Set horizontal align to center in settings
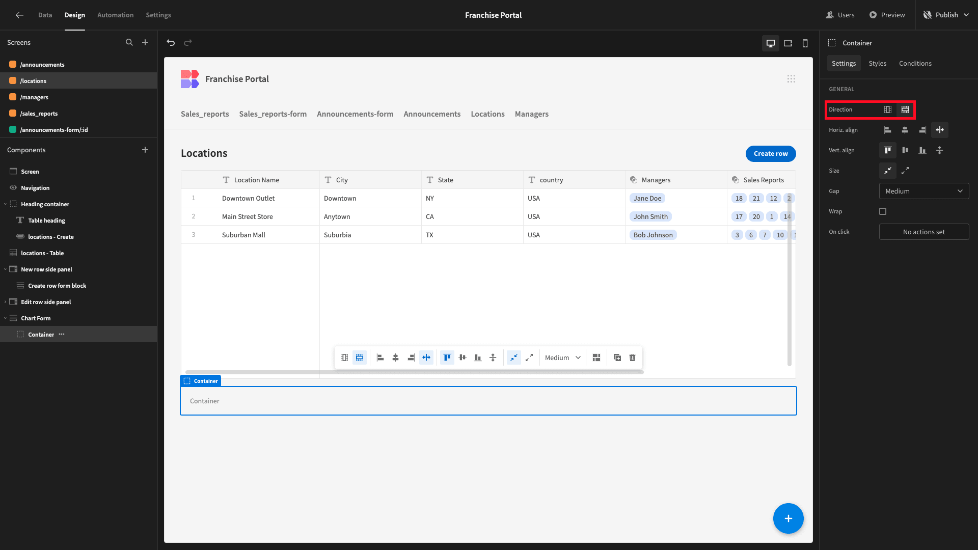Viewport: 978px width, 550px height. [905, 130]
